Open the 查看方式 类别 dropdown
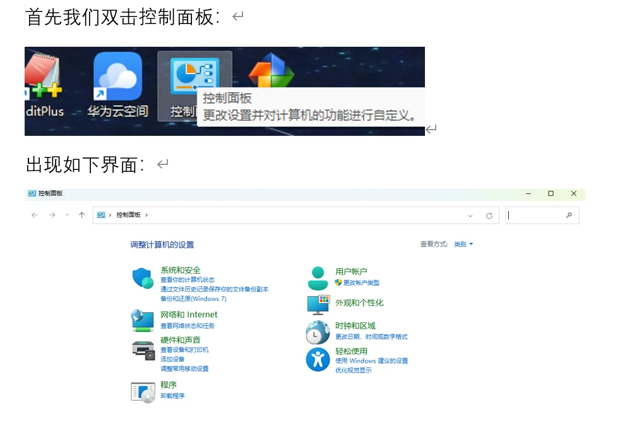Viewport: 627px width, 441px height. tap(463, 245)
